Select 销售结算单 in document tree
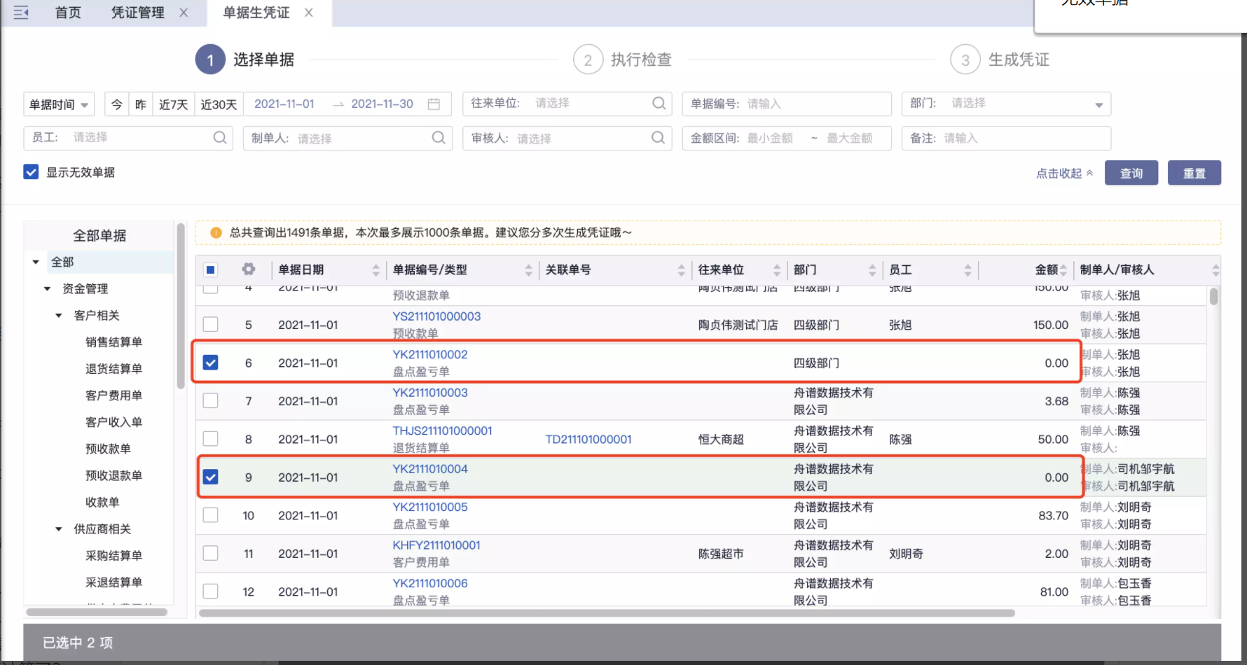 click(113, 342)
